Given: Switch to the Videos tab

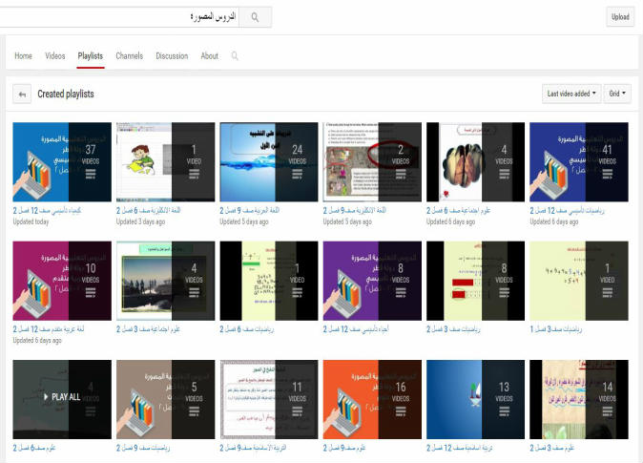Looking at the screenshot, I should click(x=55, y=56).
